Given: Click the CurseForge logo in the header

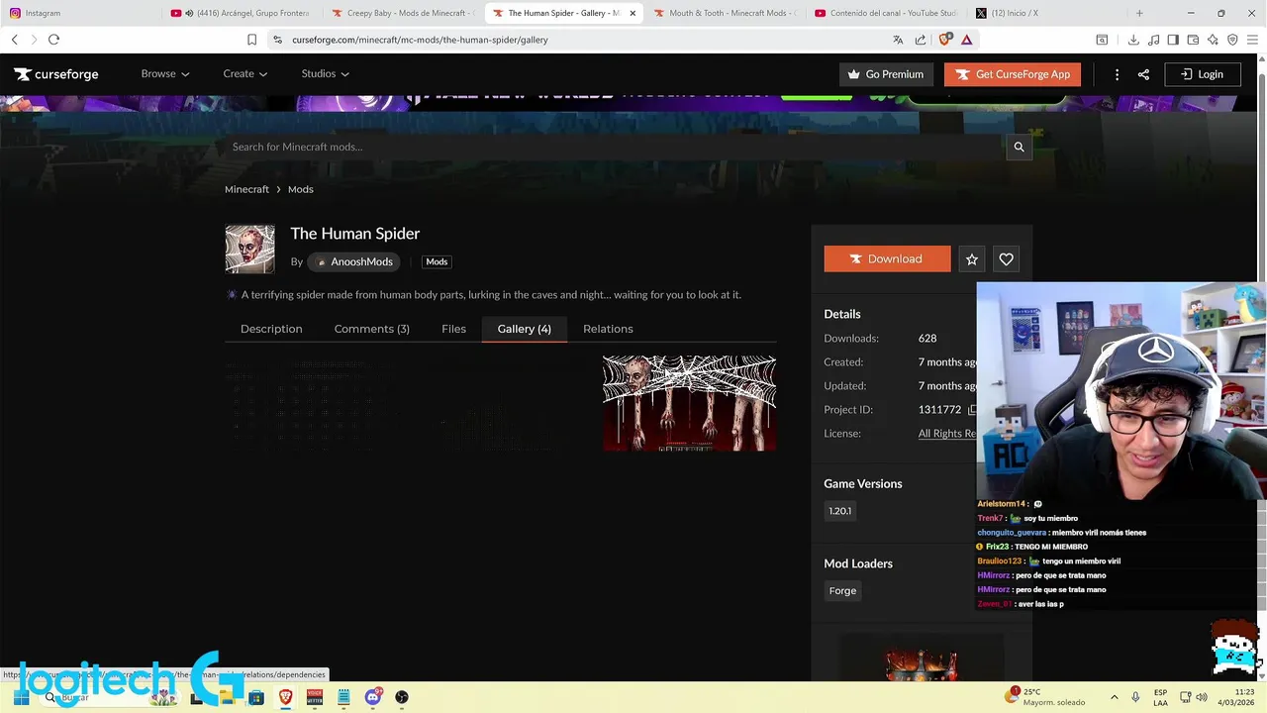Looking at the screenshot, I should 56,74.
